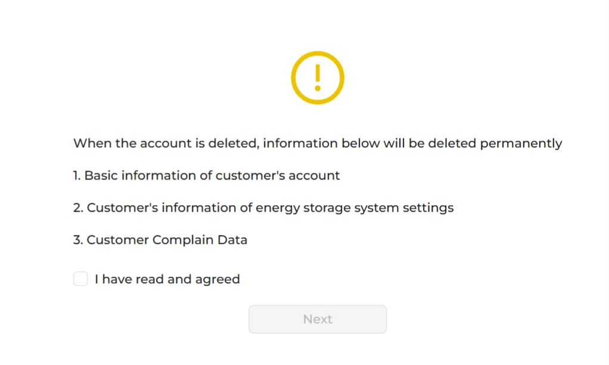This screenshot has height=365, width=609.
Task: Click the word "Customer's" in item two
Action: pyautogui.click(x=122, y=208)
